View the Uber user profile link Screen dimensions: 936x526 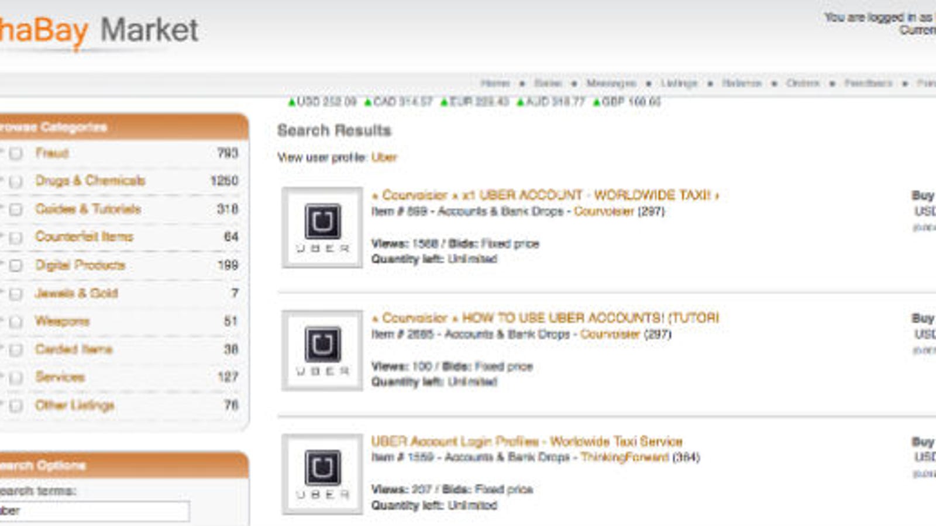384,157
